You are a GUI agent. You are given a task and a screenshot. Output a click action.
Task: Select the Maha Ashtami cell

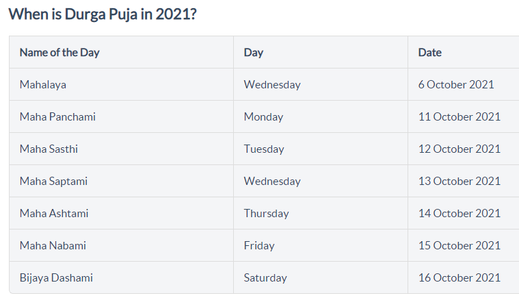[54, 214]
